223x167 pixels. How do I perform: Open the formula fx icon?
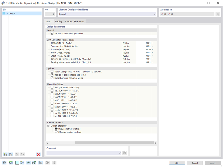(54, 163)
